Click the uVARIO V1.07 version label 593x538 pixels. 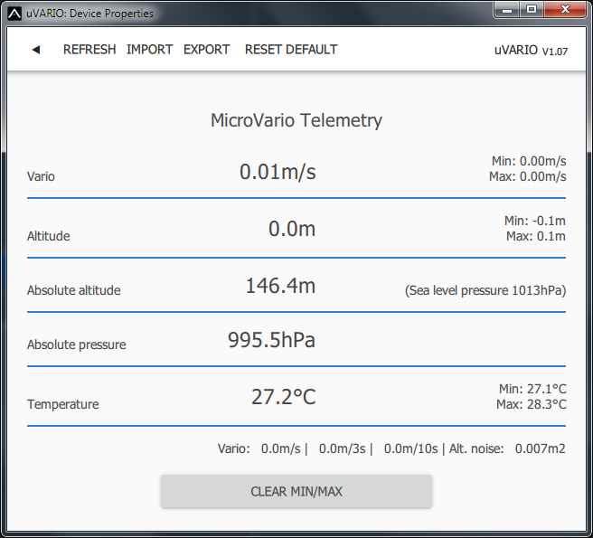(531, 51)
